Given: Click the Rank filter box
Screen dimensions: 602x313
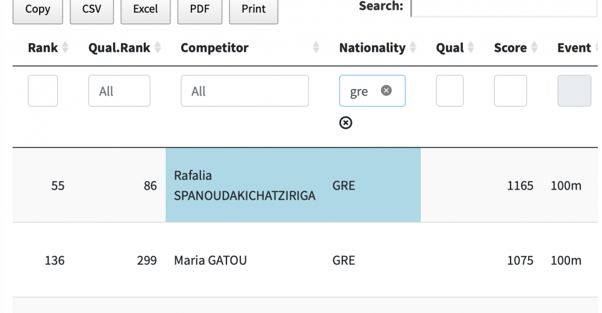Looking at the screenshot, I should (43, 91).
